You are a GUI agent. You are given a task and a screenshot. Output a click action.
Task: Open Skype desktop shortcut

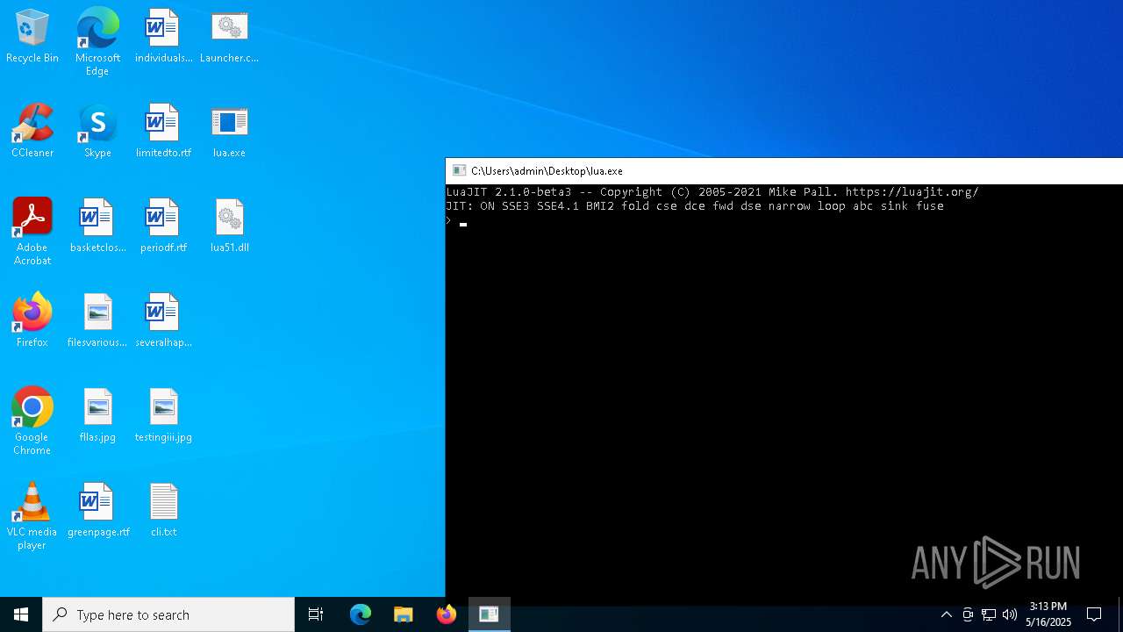click(97, 132)
